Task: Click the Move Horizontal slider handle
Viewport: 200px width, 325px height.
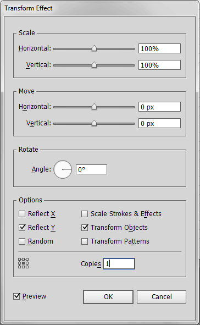Action: (94, 107)
